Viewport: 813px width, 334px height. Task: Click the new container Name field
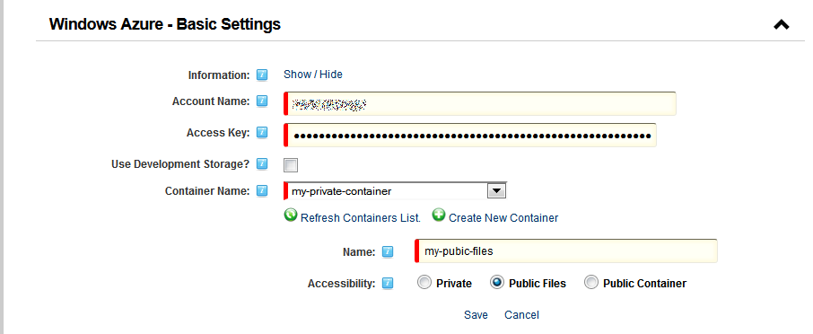click(x=567, y=251)
